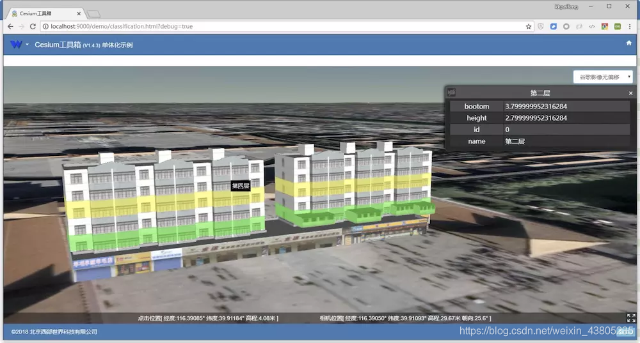This screenshot has width=640, height=343.
Task: Reload the page
Action: 33,26
